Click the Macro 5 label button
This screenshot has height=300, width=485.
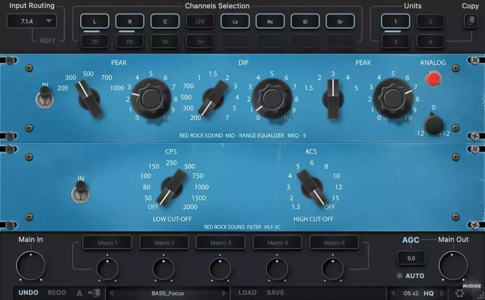click(334, 243)
